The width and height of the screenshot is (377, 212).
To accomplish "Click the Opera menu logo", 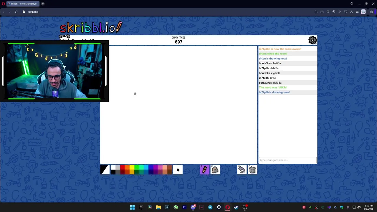I will click(x=3, y=4).
